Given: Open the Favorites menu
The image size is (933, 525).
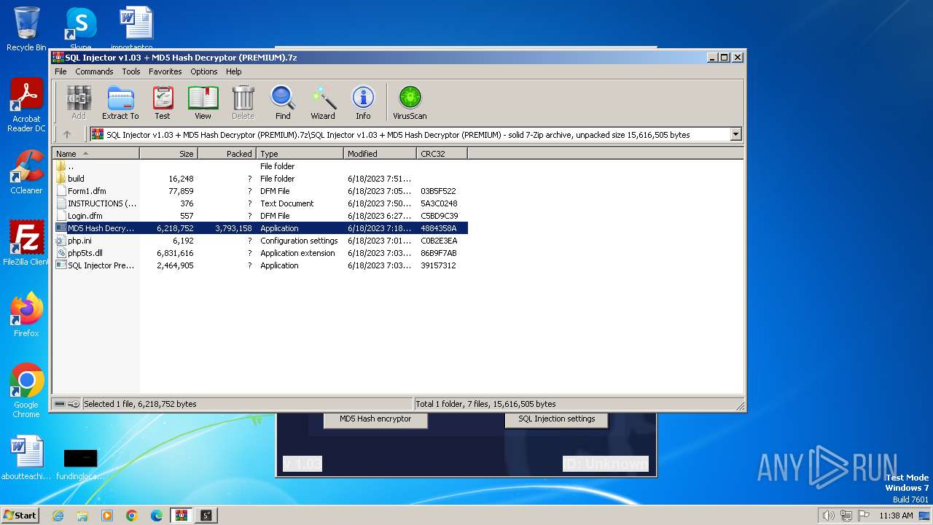Looking at the screenshot, I should click(165, 71).
